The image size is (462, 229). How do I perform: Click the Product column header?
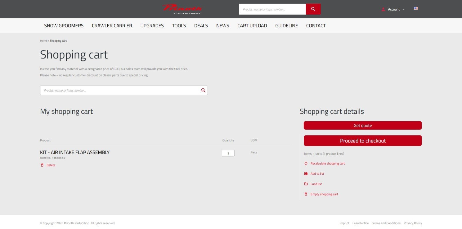point(45,140)
